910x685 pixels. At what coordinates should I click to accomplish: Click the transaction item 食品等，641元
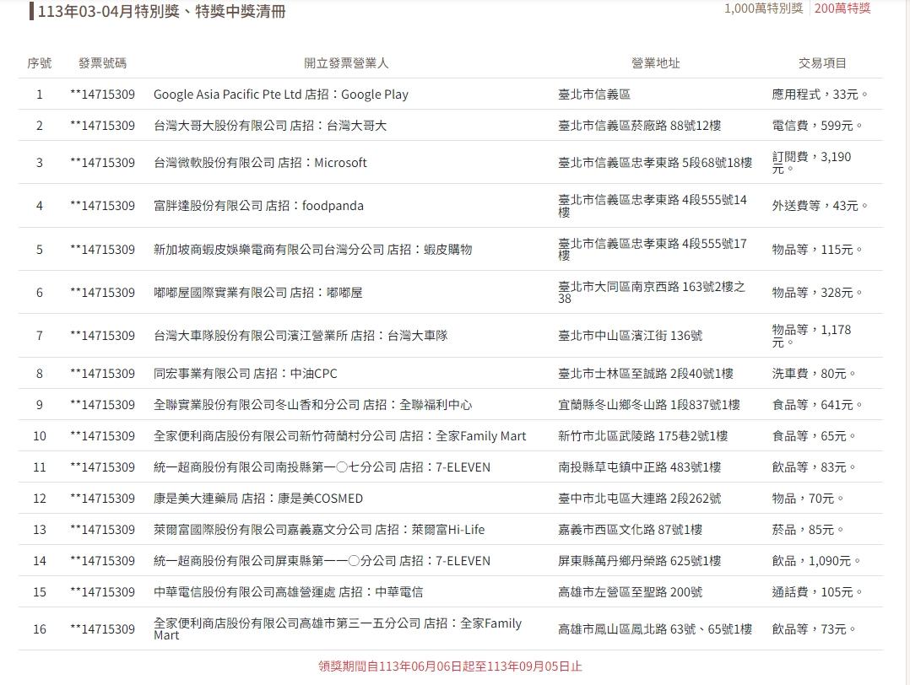pos(817,405)
